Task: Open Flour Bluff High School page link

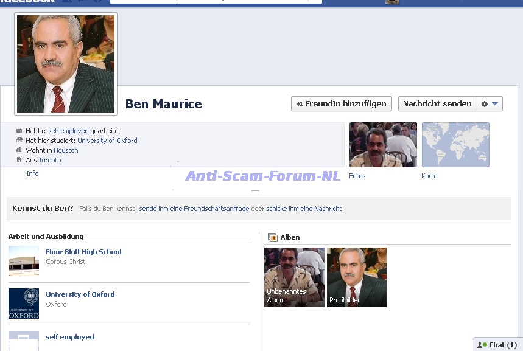Action: coord(83,252)
